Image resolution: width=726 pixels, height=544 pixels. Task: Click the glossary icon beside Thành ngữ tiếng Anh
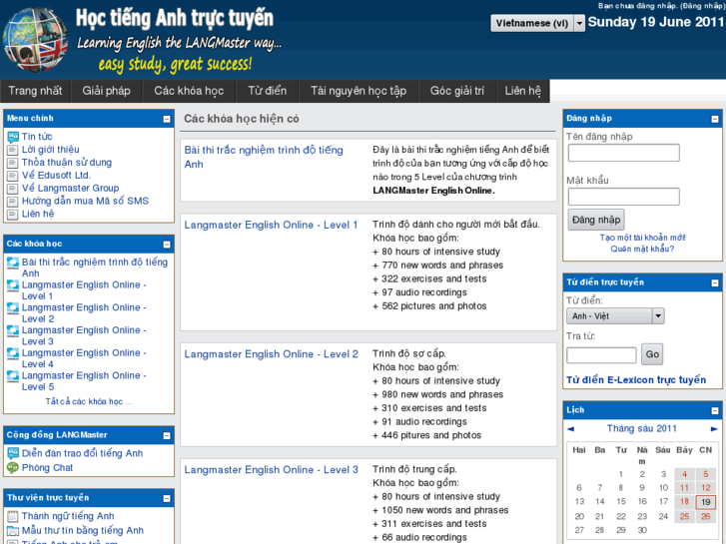coord(13,516)
